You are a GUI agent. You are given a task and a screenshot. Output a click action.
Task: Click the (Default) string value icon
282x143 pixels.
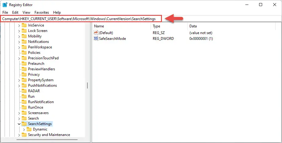click(96, 33)
